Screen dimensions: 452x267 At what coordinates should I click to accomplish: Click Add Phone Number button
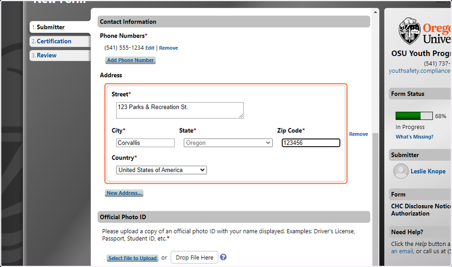tap(130, 60)
